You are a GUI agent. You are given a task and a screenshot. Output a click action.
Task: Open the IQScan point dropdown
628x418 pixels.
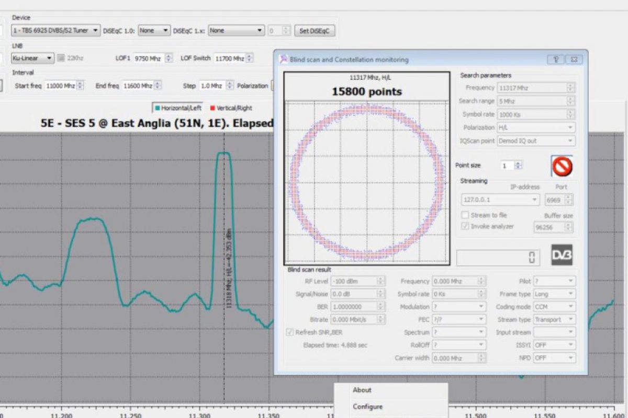(x=536, y=141)
